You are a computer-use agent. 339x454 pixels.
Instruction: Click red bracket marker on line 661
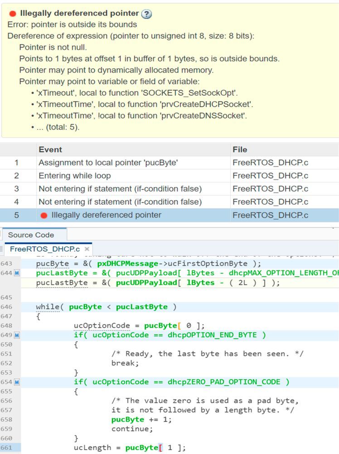[160, 448]
